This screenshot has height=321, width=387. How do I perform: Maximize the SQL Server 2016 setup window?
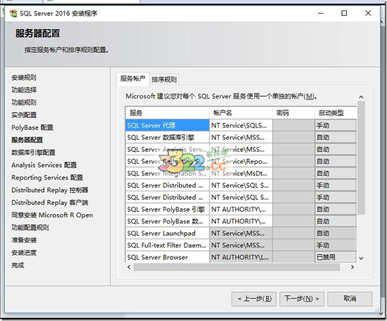pyautogui.click(x=344, y=13)
